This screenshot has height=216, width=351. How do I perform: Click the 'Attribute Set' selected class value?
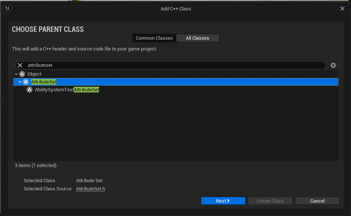coord(89,180)
